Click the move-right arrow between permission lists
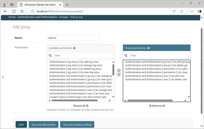204x129 pixels. coord(119,70)
